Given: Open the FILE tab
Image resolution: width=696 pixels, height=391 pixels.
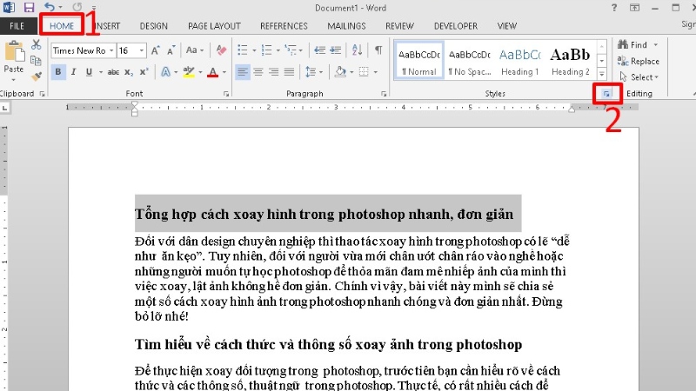Looking at the screenshot, I should (17, 26).
